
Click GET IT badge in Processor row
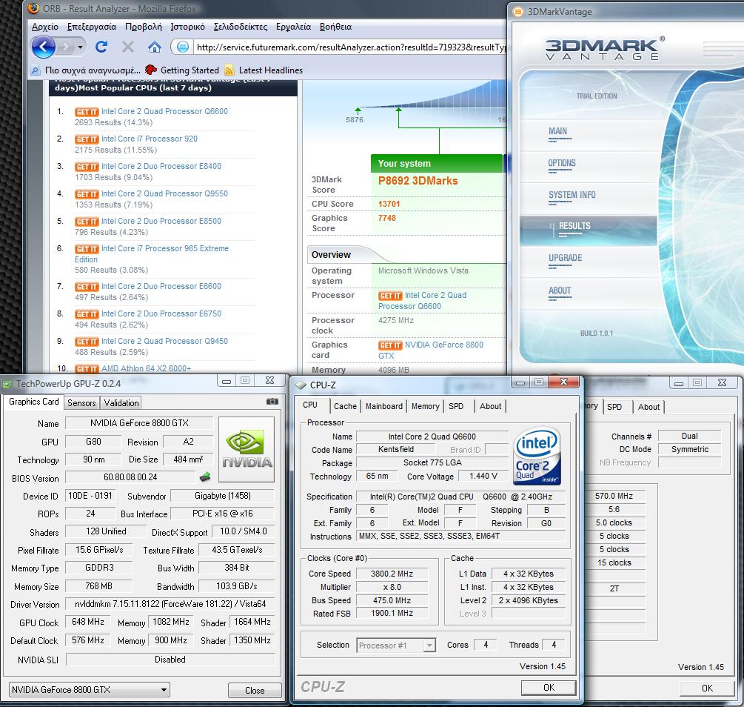[390, 296]
